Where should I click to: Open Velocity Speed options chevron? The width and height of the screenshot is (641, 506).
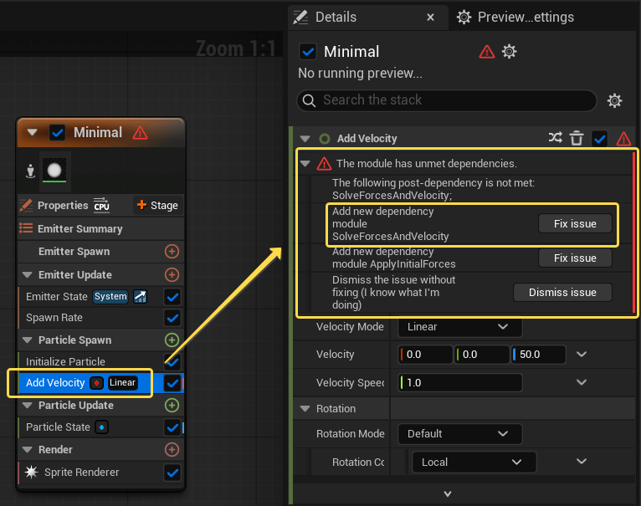coord(582,382)
